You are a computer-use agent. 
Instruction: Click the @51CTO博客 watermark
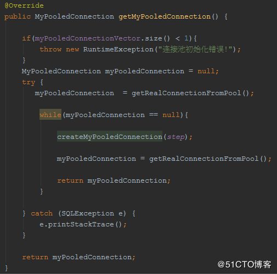coord(244,264)
